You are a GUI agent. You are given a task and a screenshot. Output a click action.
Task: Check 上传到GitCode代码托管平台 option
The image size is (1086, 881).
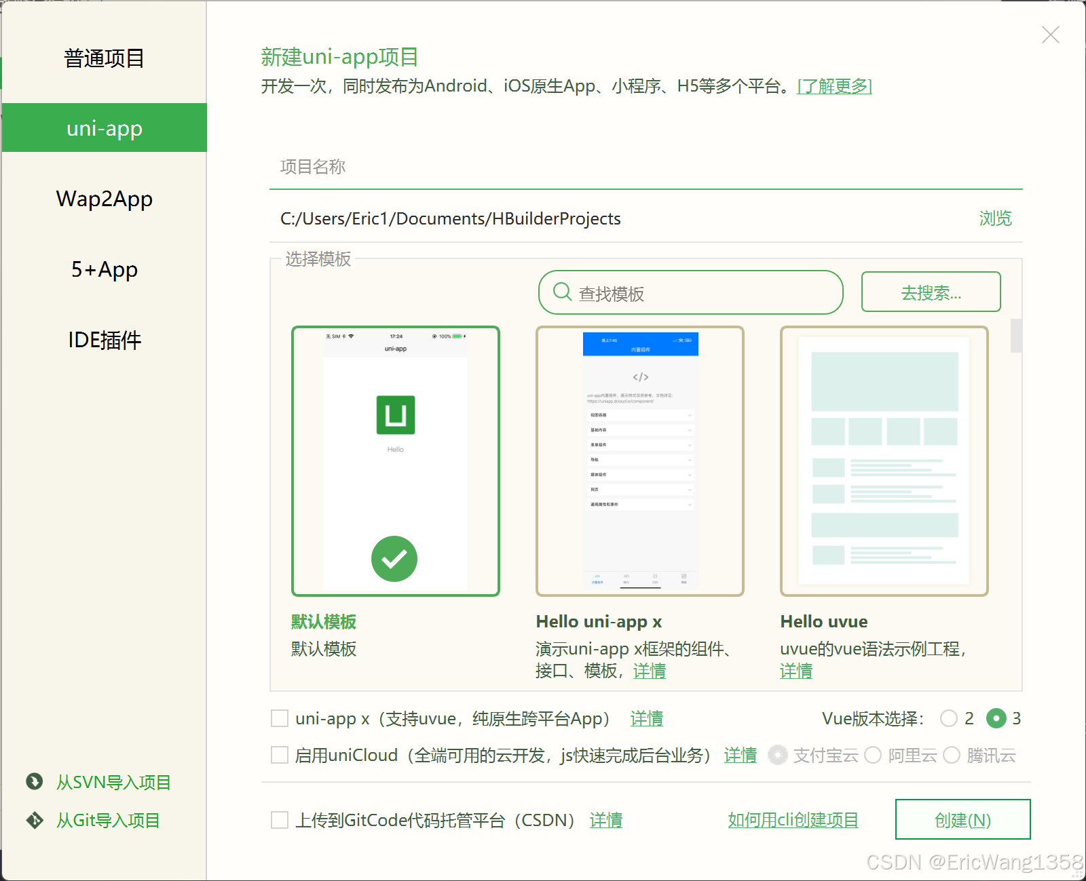[x=279, y=820]
